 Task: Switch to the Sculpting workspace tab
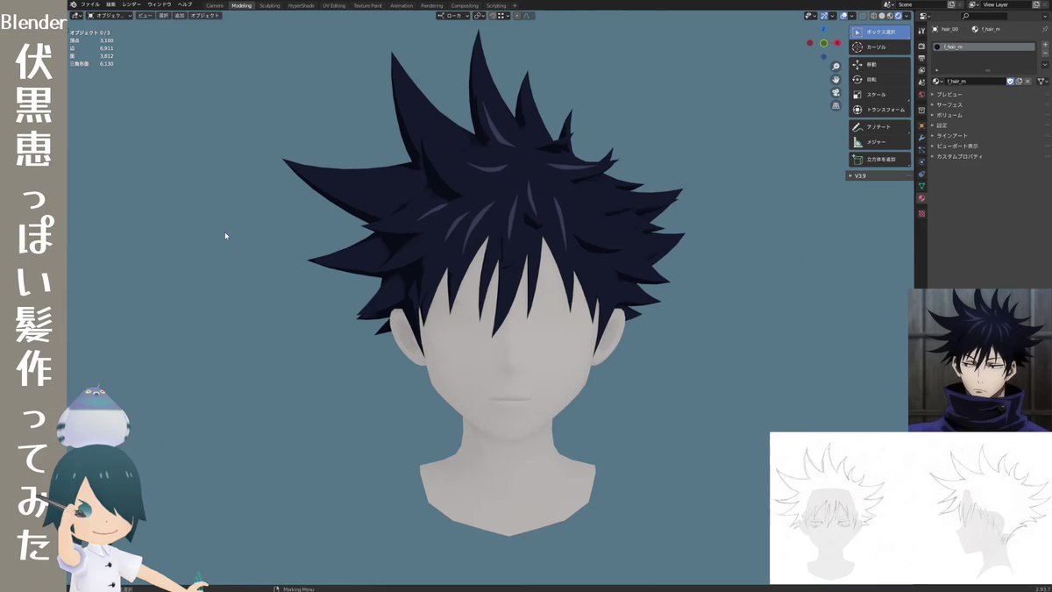tap(270, 5)
